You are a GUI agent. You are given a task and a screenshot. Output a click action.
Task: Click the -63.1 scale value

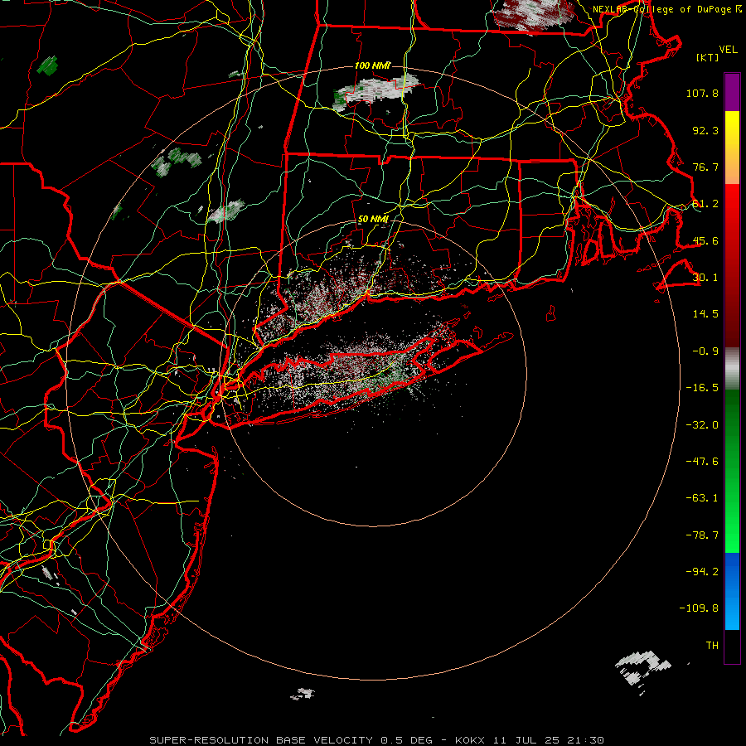[702, 498]
